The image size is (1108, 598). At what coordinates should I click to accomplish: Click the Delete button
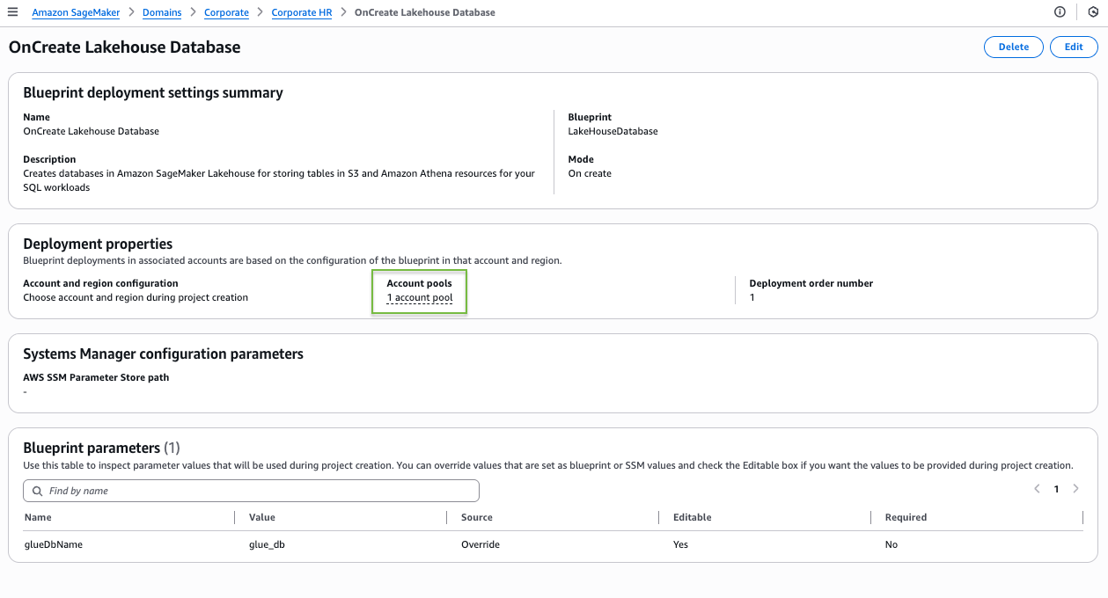click(1014, 47)
